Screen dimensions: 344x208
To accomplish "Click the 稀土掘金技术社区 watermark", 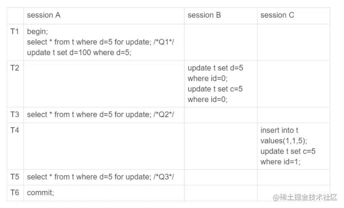I will coord(305,197).
